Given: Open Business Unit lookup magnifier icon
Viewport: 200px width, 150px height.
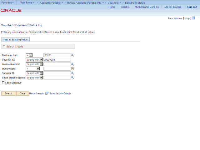Looking at the screenshot, I should 72,55.
